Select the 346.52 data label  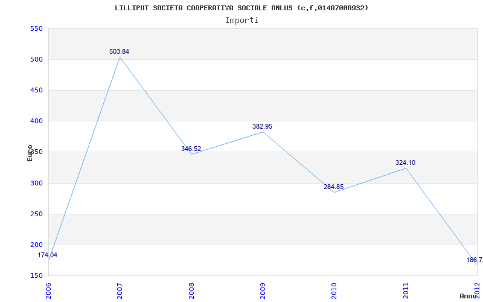tap(191, 149)
